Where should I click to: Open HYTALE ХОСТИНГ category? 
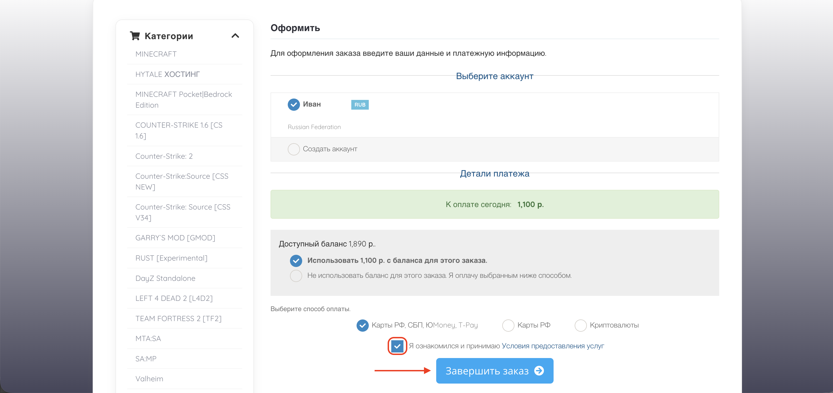click(x=168, y=74)
